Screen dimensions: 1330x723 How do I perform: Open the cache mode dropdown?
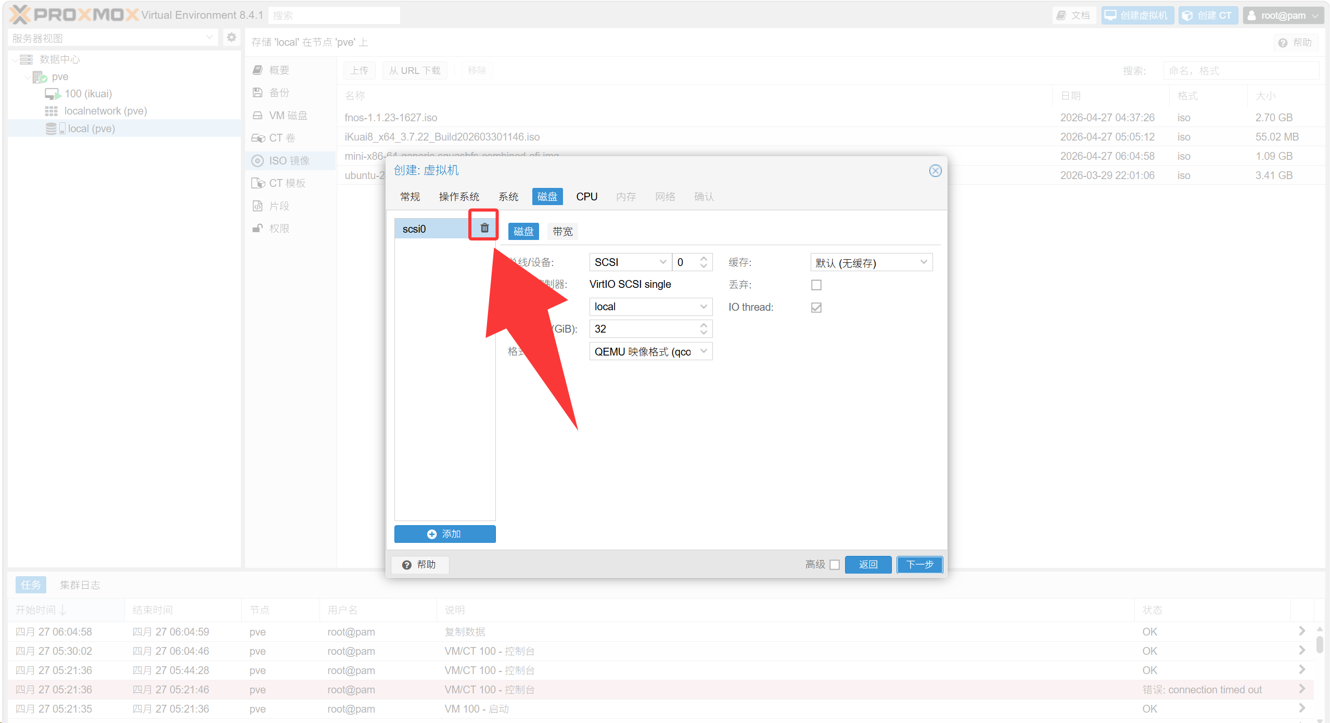coord(923,262)
